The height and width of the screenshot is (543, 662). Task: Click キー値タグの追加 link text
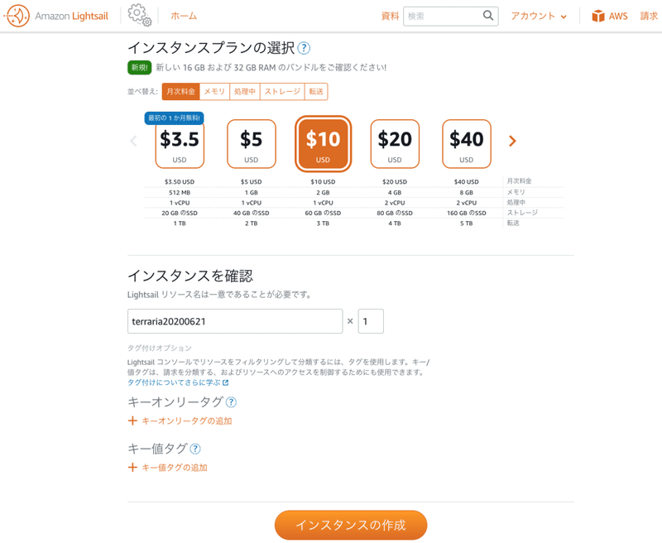coord(175,468)
